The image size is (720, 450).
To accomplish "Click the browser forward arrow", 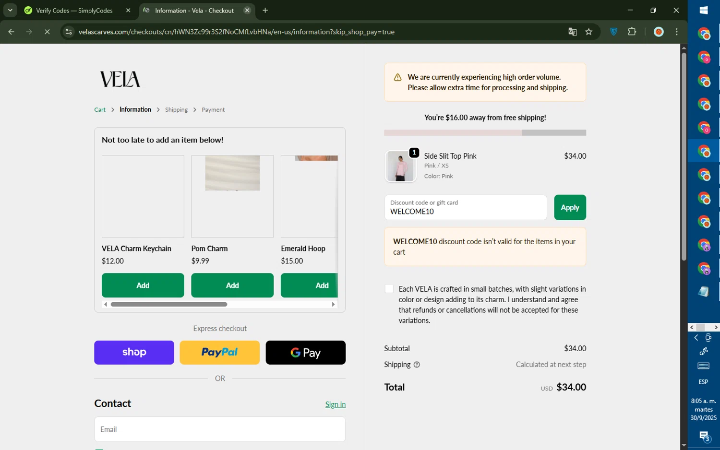I will 29,32.
